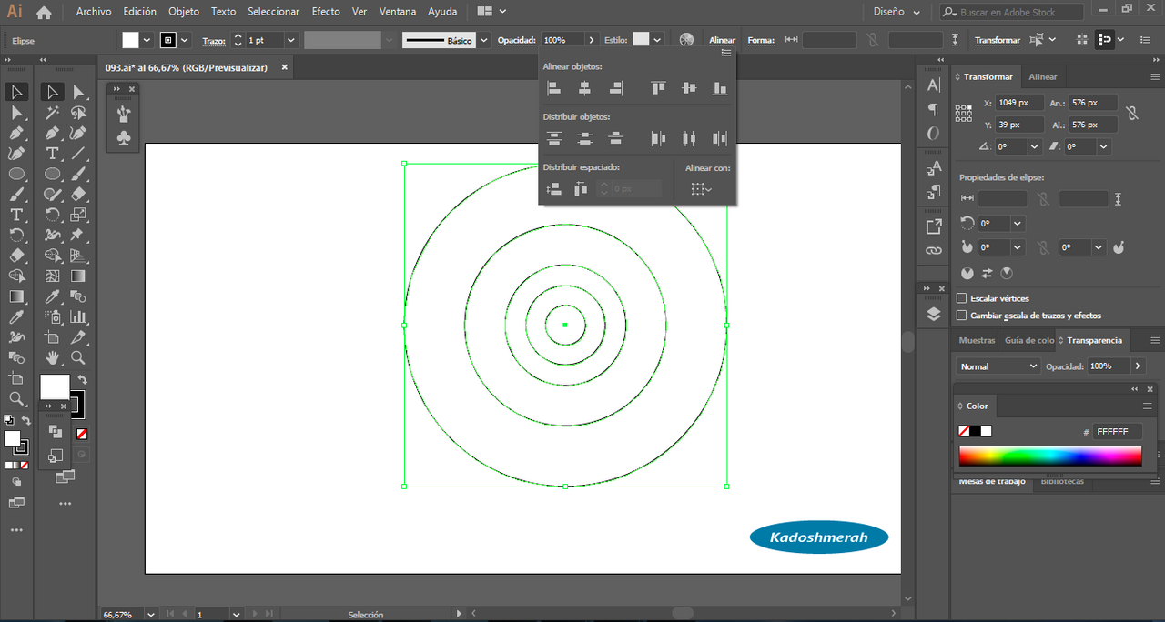Distribute objects by top edges
The height and width of the screenshot is (622, 1165).
point(553,138)
